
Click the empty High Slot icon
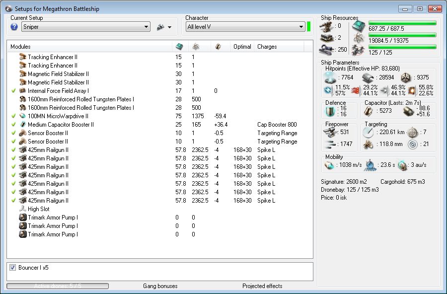coord(22,209)
